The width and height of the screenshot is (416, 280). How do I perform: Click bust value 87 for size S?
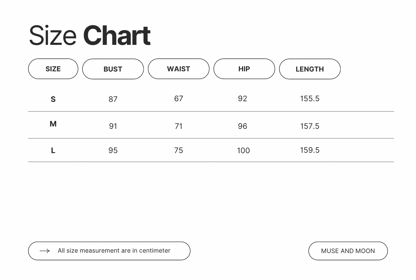point(113,99)
